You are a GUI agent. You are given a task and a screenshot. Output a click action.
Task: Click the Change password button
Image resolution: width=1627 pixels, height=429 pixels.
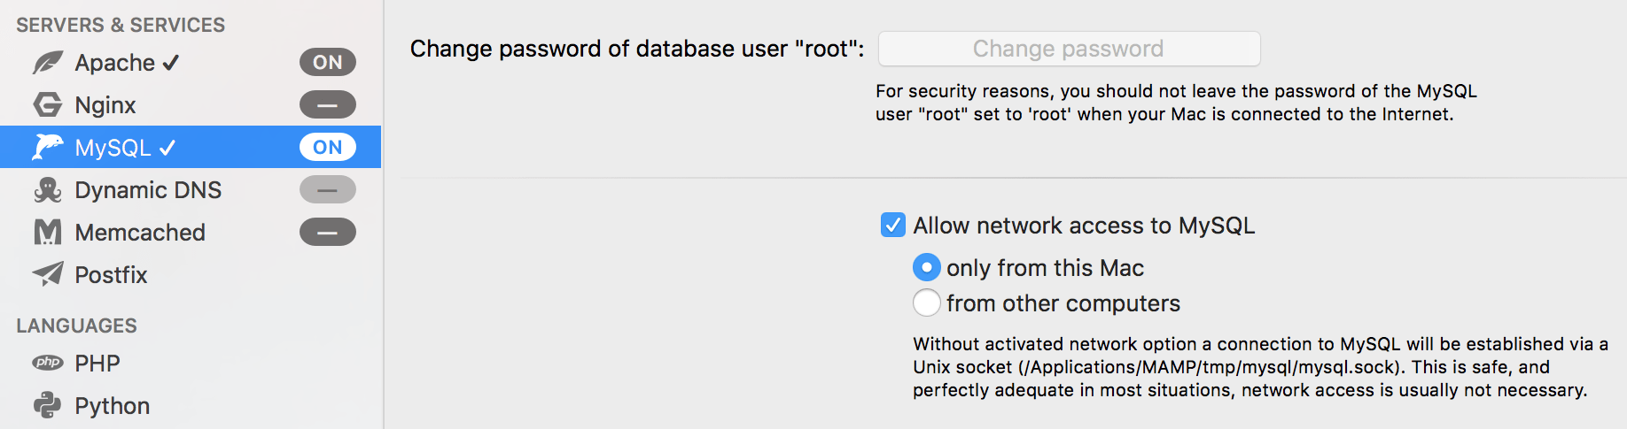tap(1070, 49)
